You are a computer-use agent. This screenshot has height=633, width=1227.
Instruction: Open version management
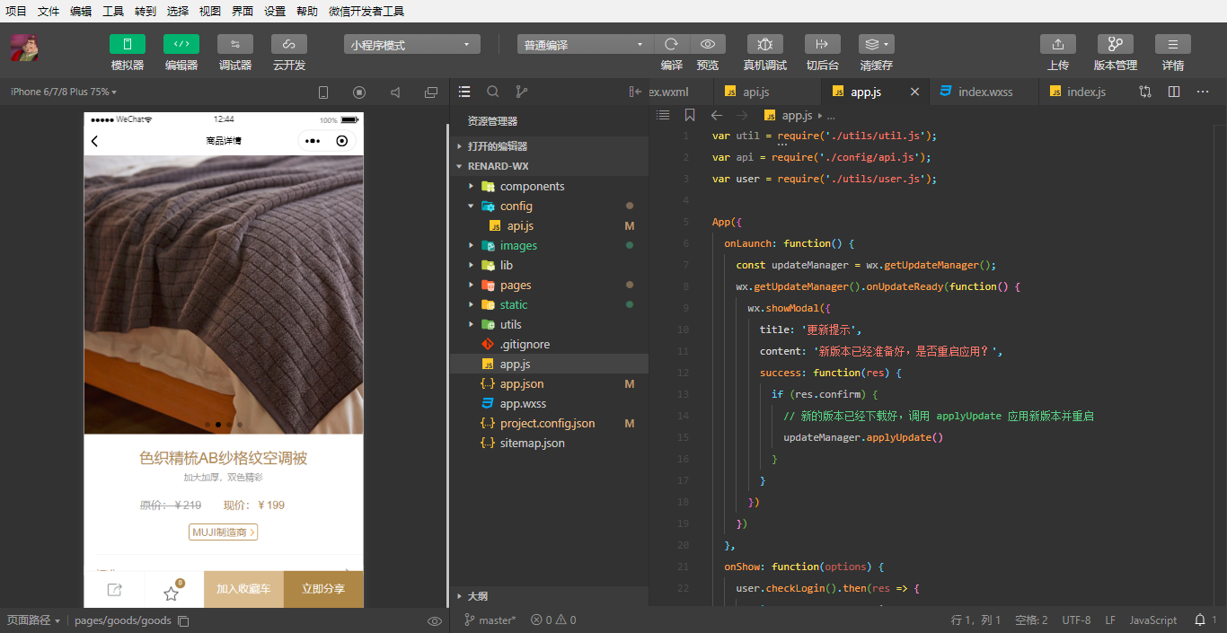[1116, 44]
